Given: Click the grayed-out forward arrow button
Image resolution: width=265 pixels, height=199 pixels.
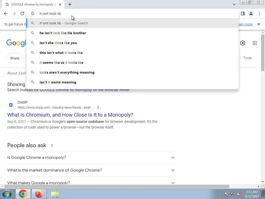Looking at the screenshot, I should tap(14, 13).
